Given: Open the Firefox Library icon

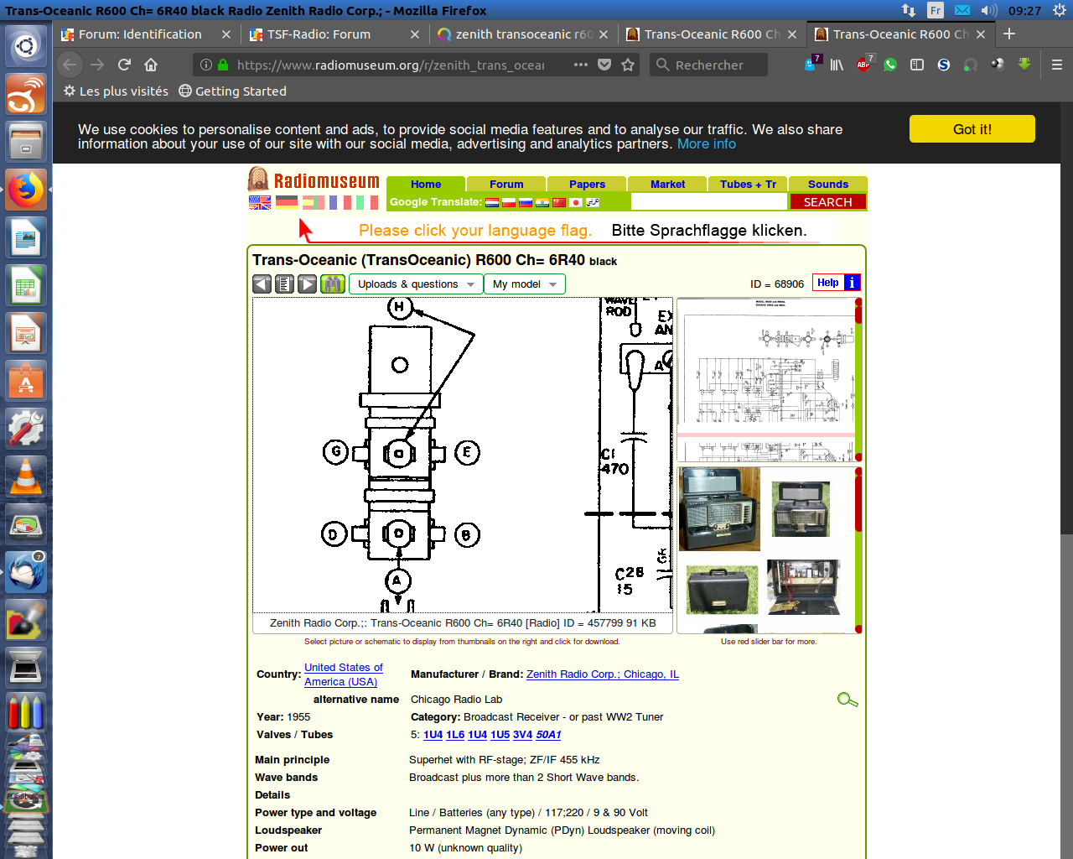Looking at the screenshot, I should [837, 65].
